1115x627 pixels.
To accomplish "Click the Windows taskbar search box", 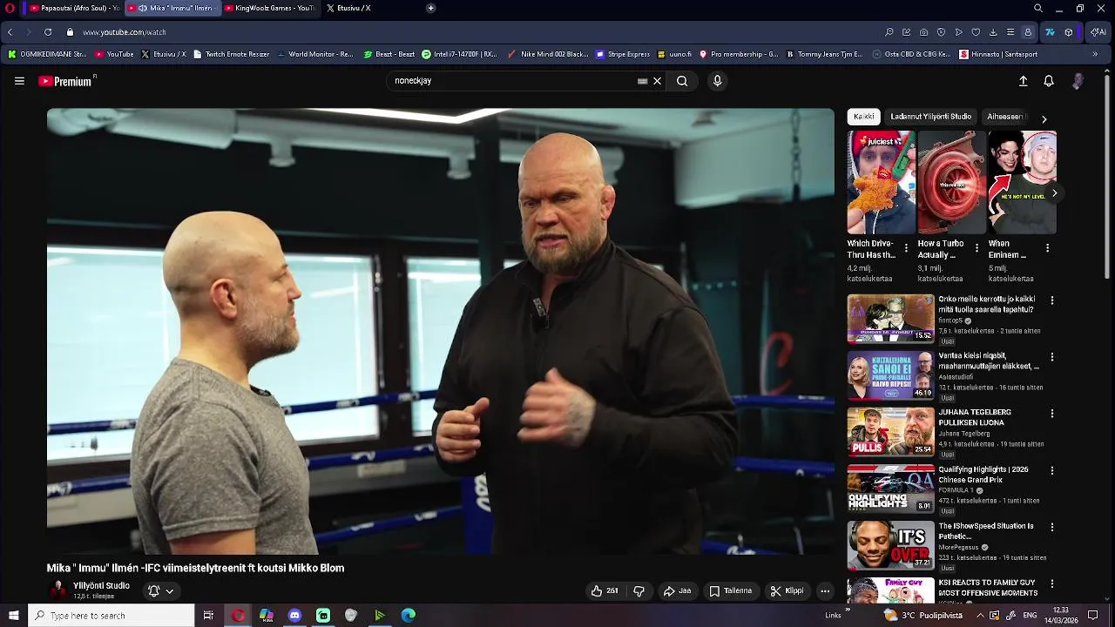I will pyautogui.click(x=111, y=616).
